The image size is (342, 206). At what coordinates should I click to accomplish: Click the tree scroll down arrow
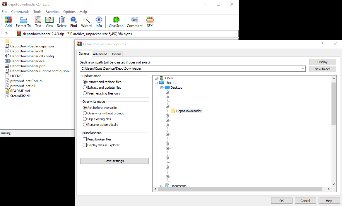[x=334, y=184]
